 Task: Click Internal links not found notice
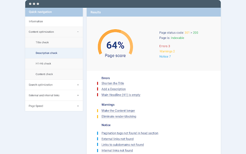coord(117,151)
